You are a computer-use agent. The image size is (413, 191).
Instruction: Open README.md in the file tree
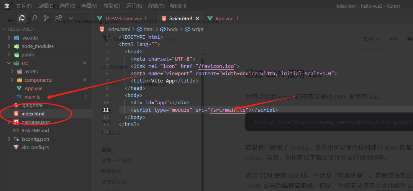35,130
